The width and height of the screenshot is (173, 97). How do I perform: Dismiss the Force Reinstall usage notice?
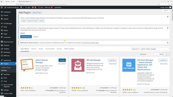(168, 17)
